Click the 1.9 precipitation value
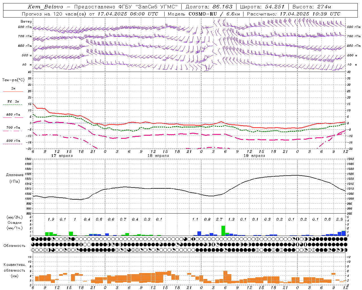Viewport: 362px width, 290px height. pyautogui.click(x=51, y=219)
